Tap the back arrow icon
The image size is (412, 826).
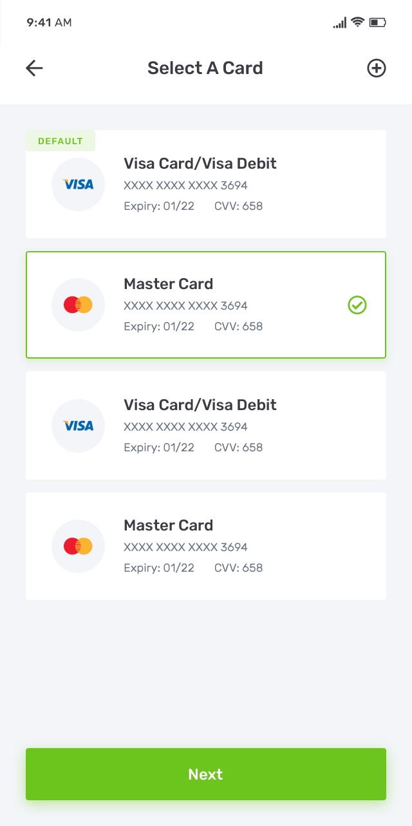[x=33, y=68]
